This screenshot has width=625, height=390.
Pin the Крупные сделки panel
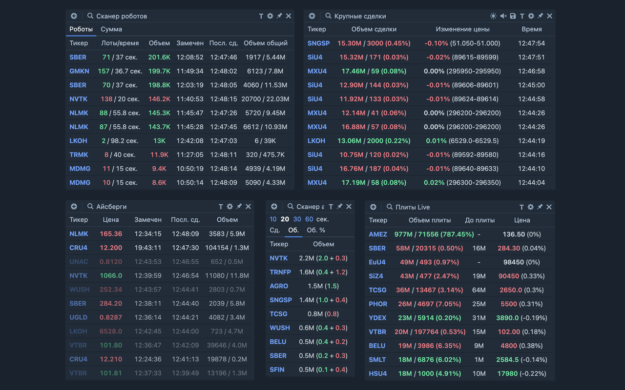point(541,16)
